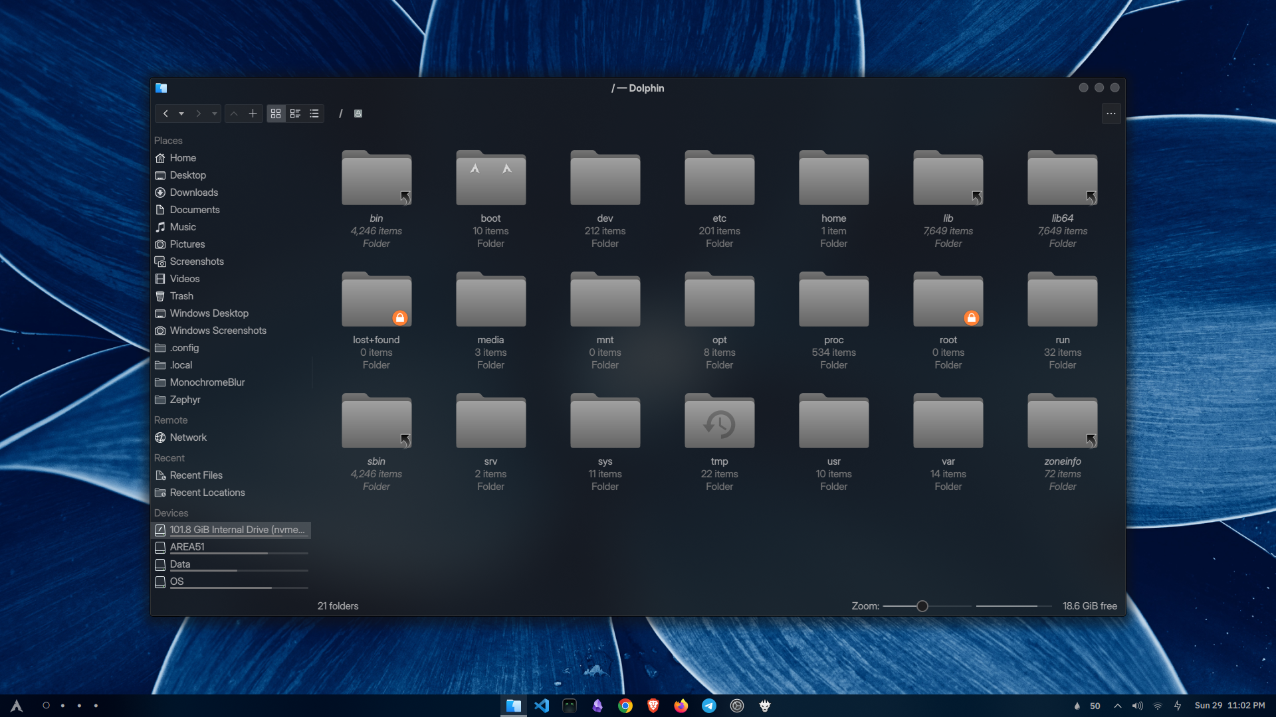Open the Network location under Remote
This screenshot has width=1276, height=717.
[x=188, y=437]
